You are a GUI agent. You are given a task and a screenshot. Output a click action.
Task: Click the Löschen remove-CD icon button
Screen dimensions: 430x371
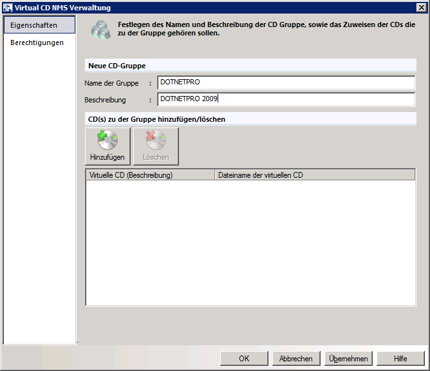(156, 146)
